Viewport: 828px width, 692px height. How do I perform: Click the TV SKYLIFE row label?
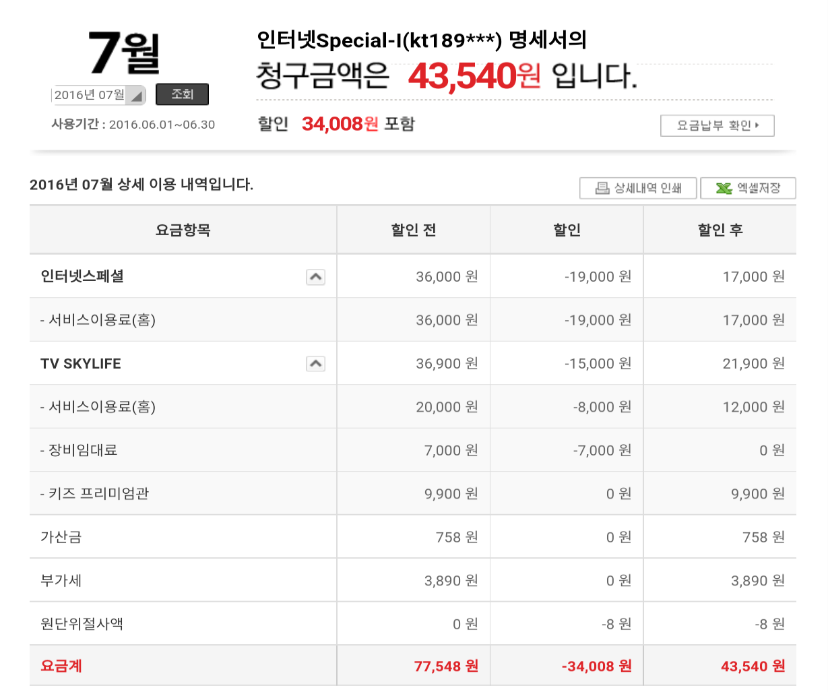81,364
